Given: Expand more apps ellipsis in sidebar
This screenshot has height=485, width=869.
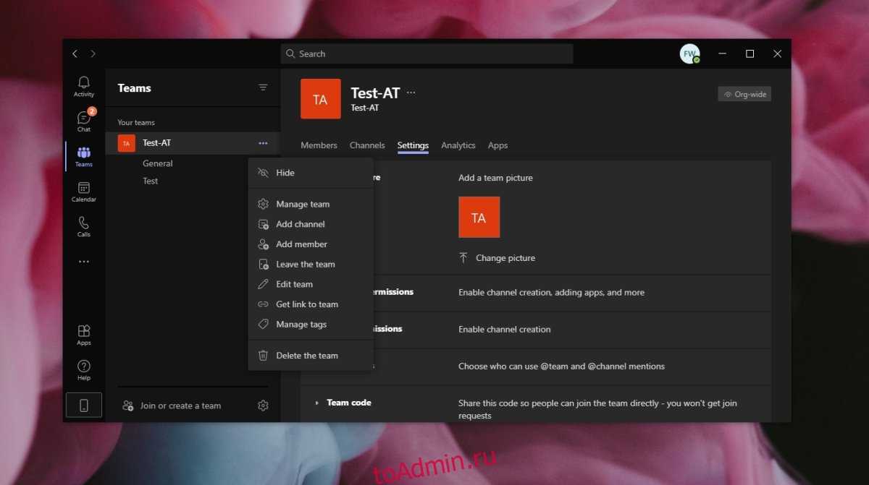Looking at the screenshot, I should pyautogui.click(x=84, y=262).
